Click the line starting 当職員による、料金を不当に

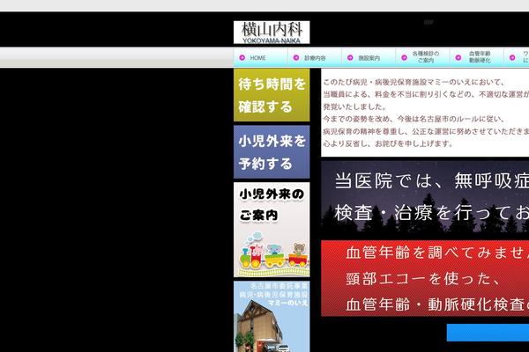point(426,94)
